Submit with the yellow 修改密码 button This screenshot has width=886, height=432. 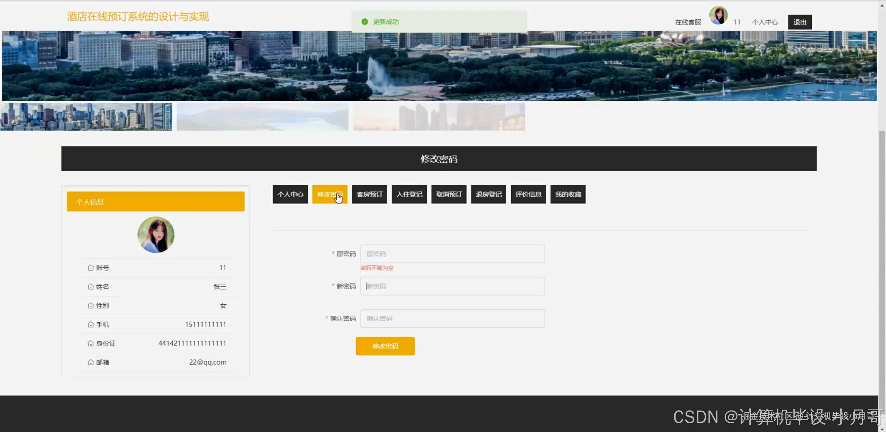385,346
